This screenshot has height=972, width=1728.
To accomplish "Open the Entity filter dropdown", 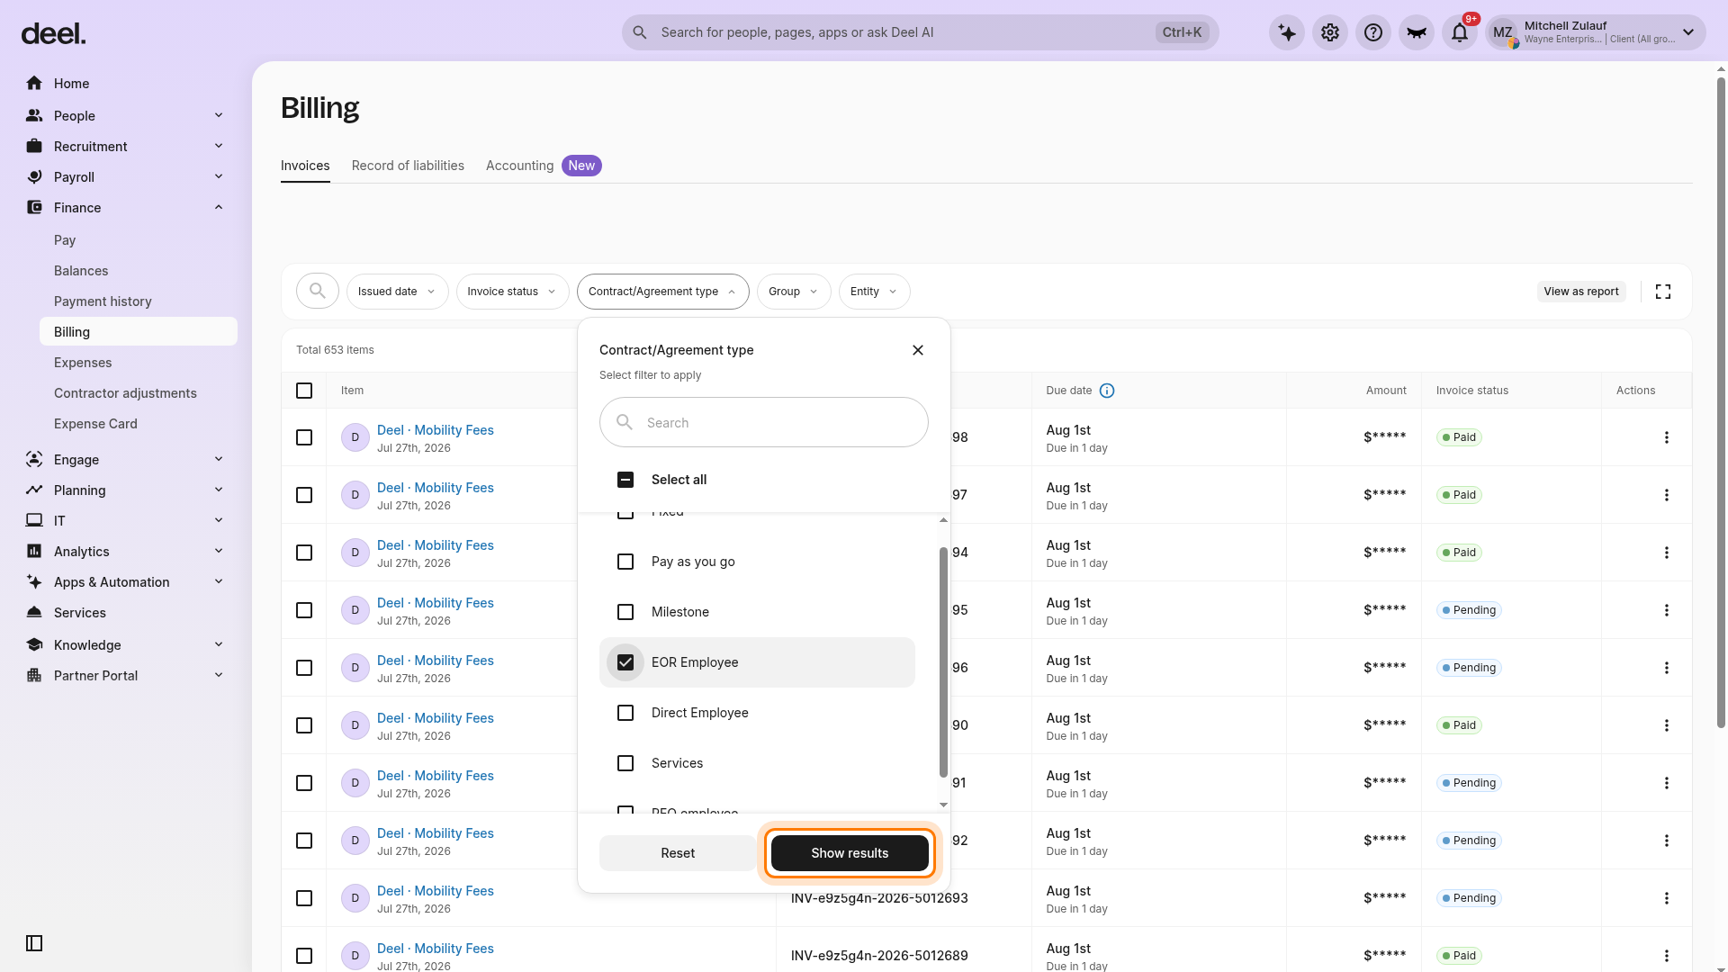I will (874, 292).
